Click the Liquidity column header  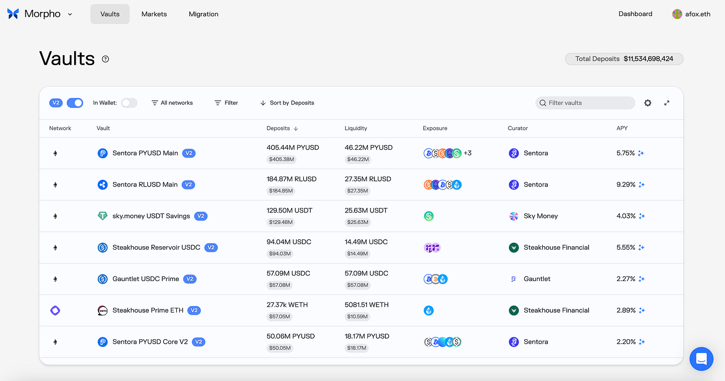(x=356, y=128)
